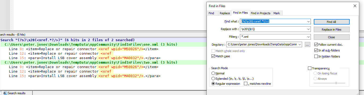The height and width of the screenshot is (95, 364).
Task: Switch to the Find tab
Action: [x=211, y=13]
